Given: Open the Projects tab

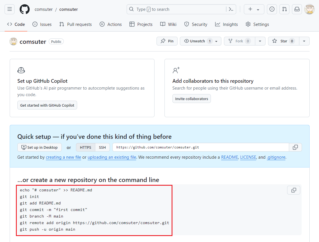Looking at the screenshot, I should click(141, 24).
